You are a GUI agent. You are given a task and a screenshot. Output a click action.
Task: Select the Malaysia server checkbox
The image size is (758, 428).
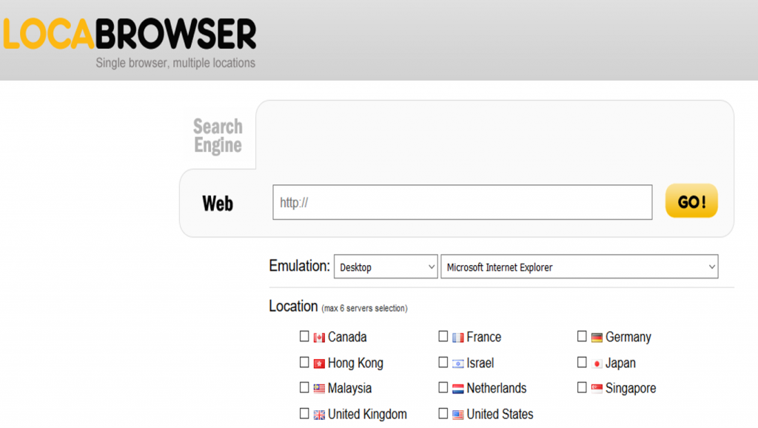304,387
